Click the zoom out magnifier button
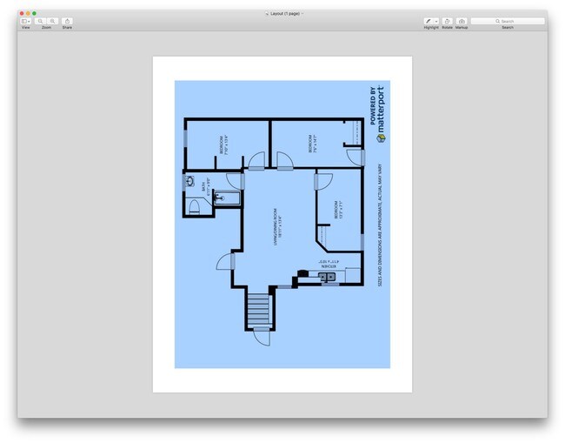The height and width of the screenshot is (443, 565). (40, 21)
